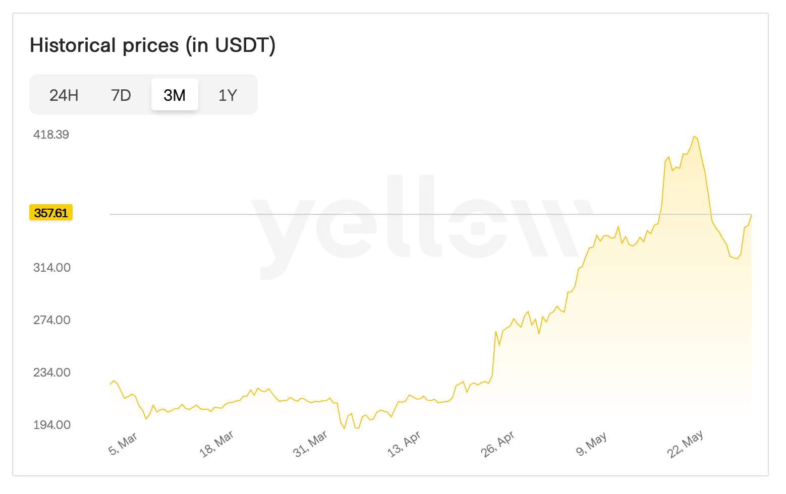
Task: Click the 418.39 axis value label
Action: pyautogui.click(x=51, y=134)
